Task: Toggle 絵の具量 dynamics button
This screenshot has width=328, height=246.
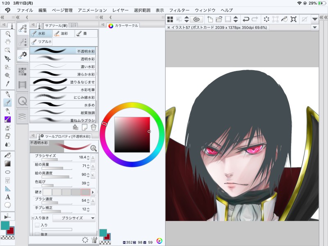Action: (x=93, y=166)
